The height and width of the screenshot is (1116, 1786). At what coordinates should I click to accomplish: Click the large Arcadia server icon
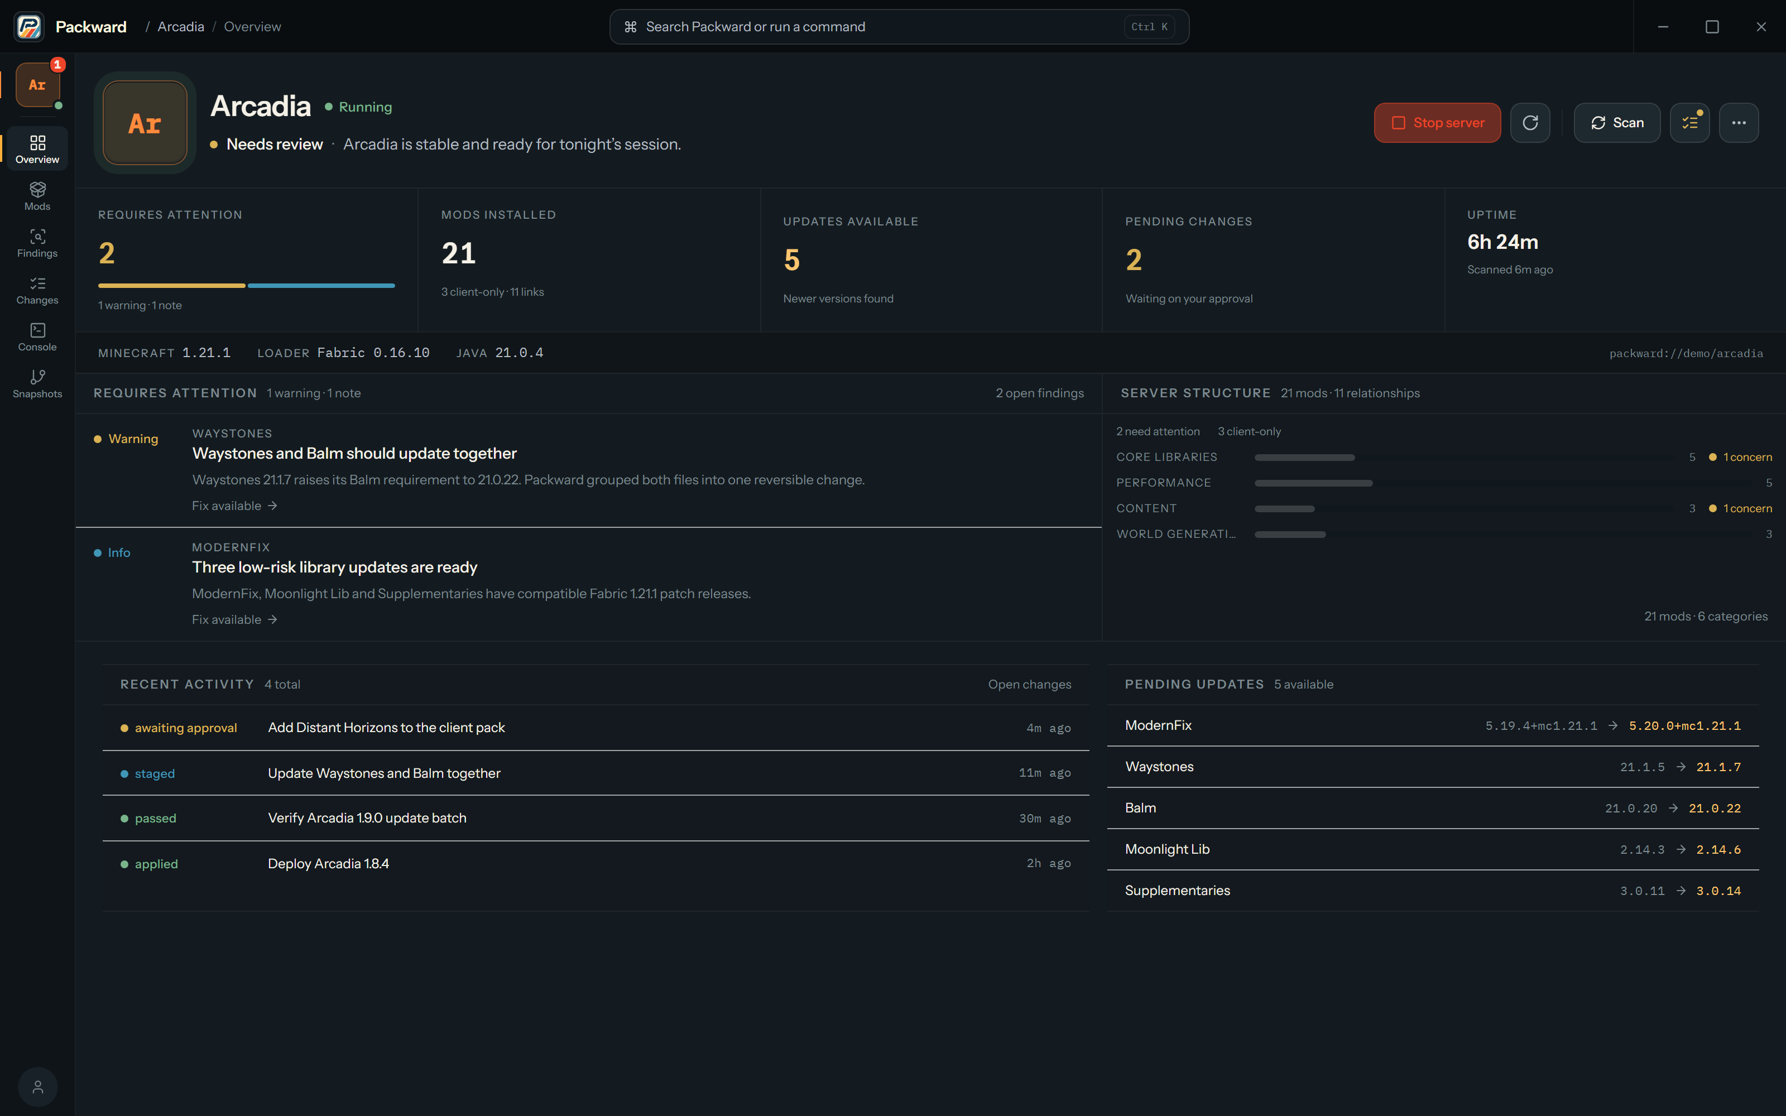coord(145,123)
